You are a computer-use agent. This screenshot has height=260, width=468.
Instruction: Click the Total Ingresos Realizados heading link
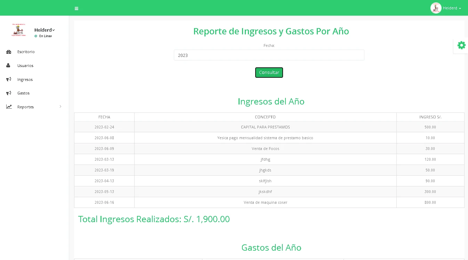click(153, 219)
